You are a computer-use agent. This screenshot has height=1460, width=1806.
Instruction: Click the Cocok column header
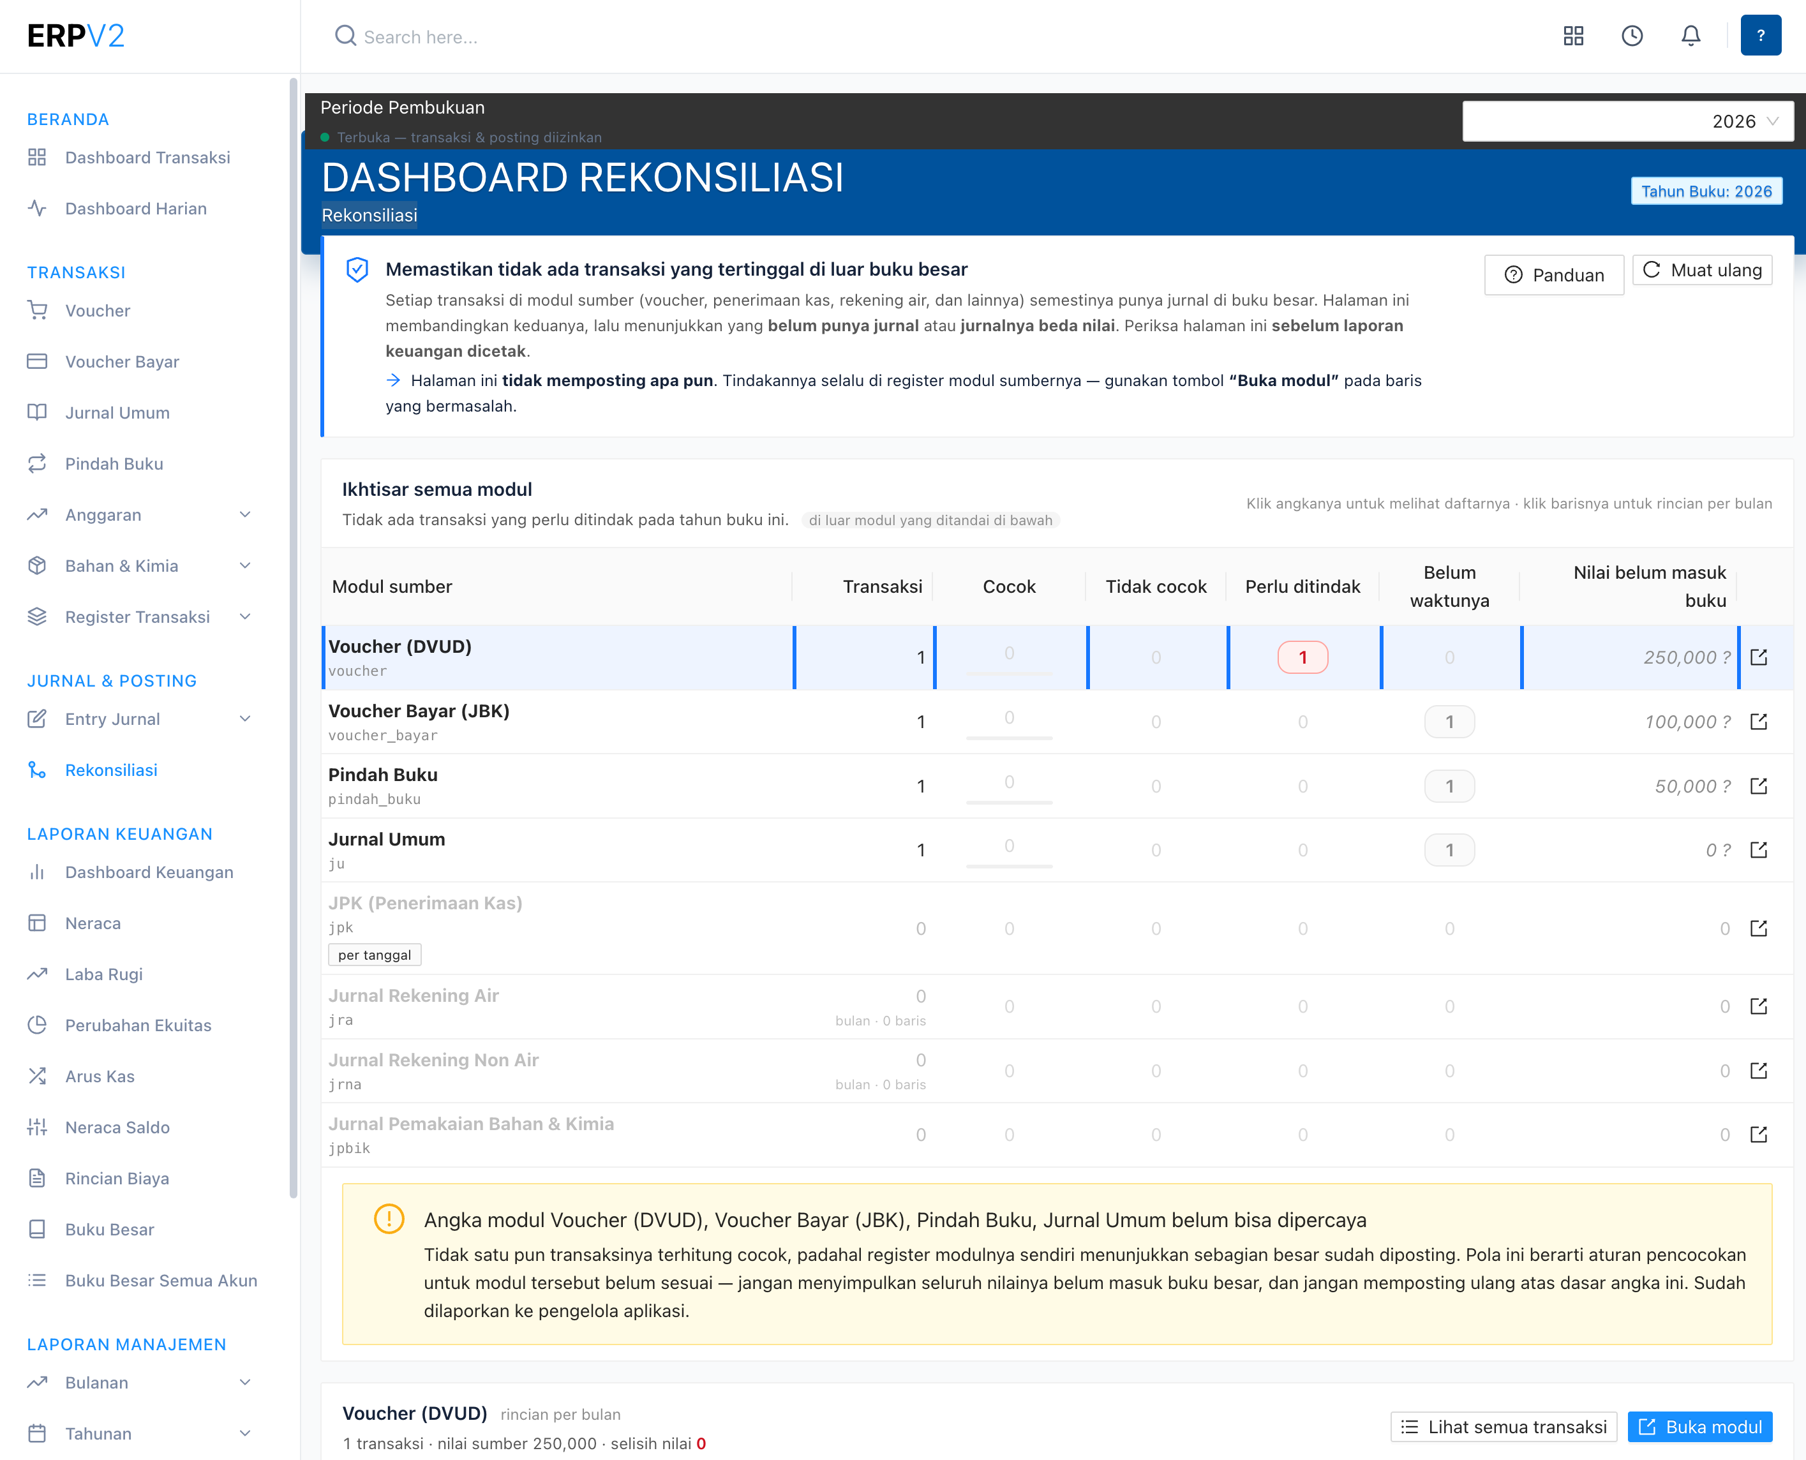point(1008,586)
